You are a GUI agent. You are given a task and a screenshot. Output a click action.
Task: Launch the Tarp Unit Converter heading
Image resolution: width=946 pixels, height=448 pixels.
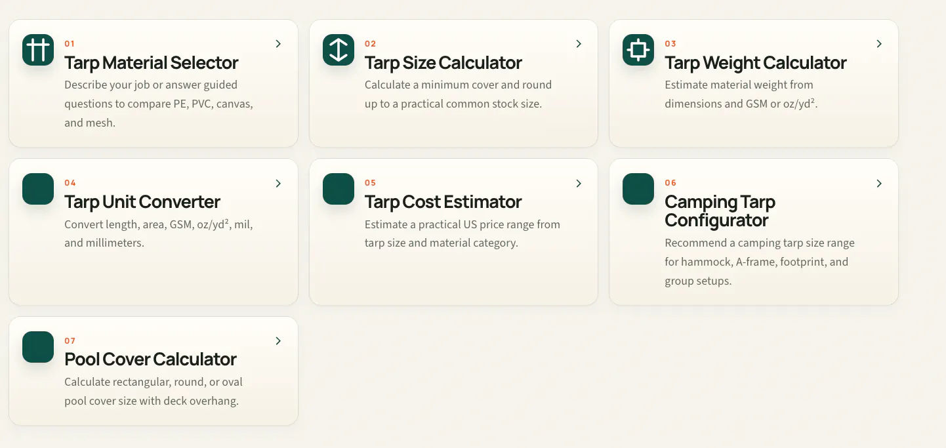click(142, 202)
